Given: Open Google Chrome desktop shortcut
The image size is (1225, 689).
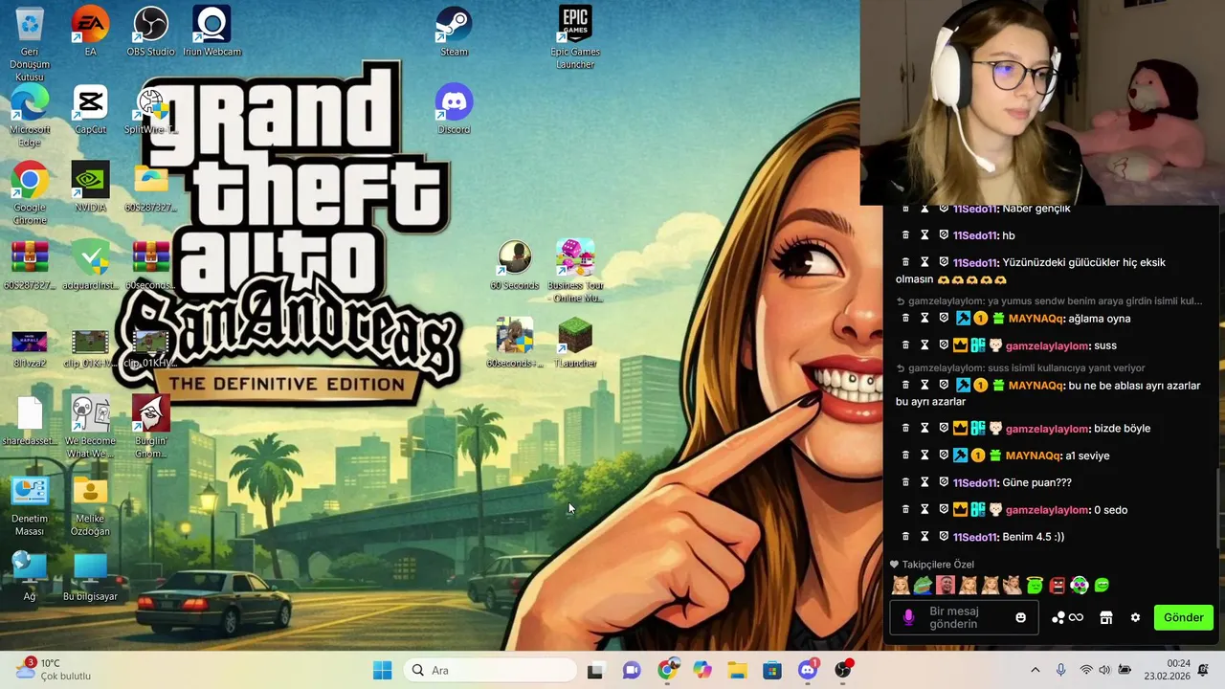Looking at the screenshot, I should (x=30, y=192).
